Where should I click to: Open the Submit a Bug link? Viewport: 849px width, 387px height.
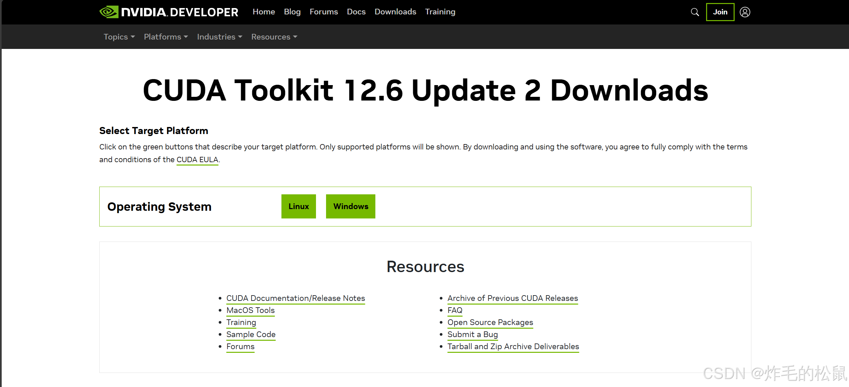[x=473, y=334]
